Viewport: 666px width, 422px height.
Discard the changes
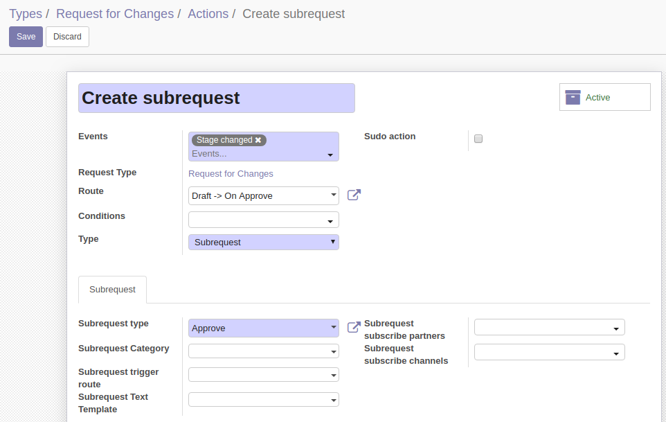(x=67, y=37)
